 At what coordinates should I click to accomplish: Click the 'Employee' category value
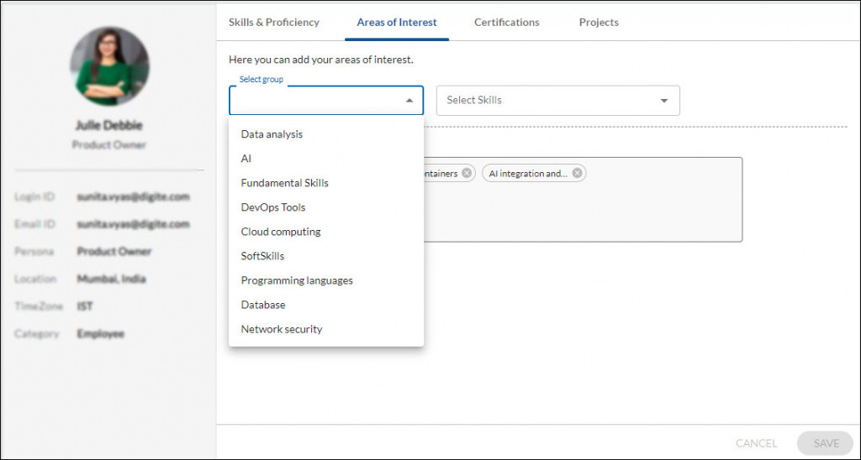coord(101,333)
